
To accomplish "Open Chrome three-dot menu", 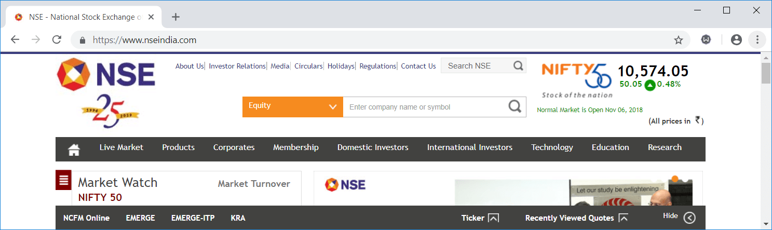I will (757, 39).
